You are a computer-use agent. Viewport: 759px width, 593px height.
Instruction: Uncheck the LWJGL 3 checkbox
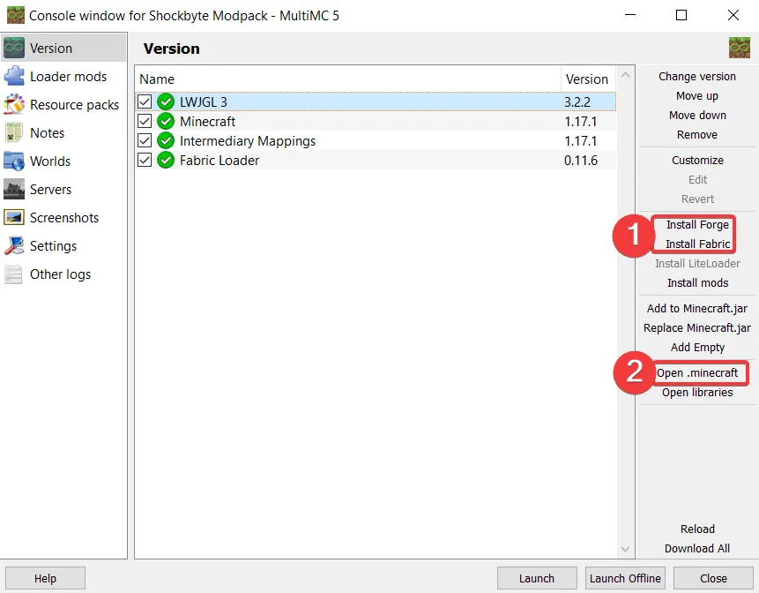(145, 101)
